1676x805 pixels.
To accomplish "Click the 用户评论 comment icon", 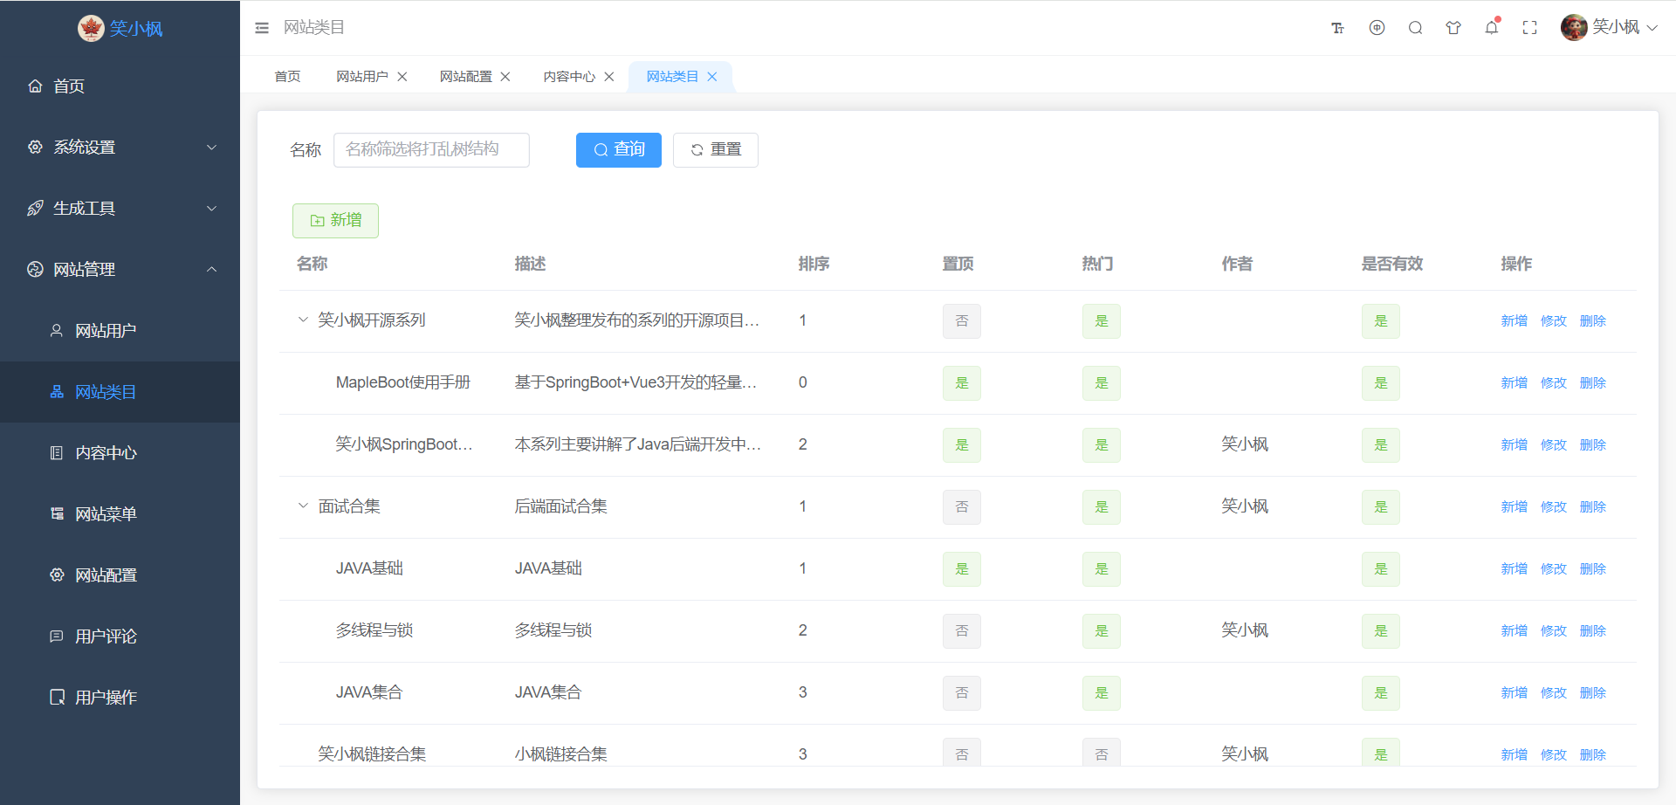I will point(57,636).
